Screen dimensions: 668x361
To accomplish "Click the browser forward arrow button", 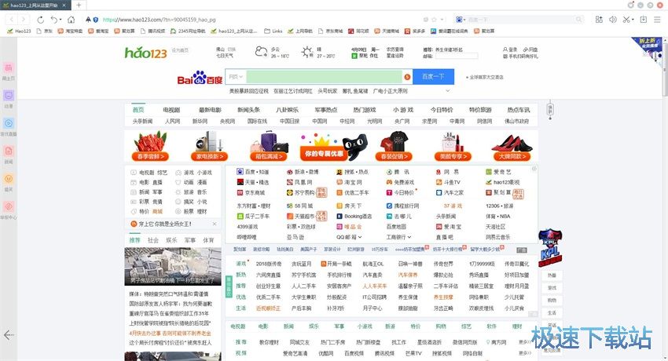I will (x=24, y=20).
